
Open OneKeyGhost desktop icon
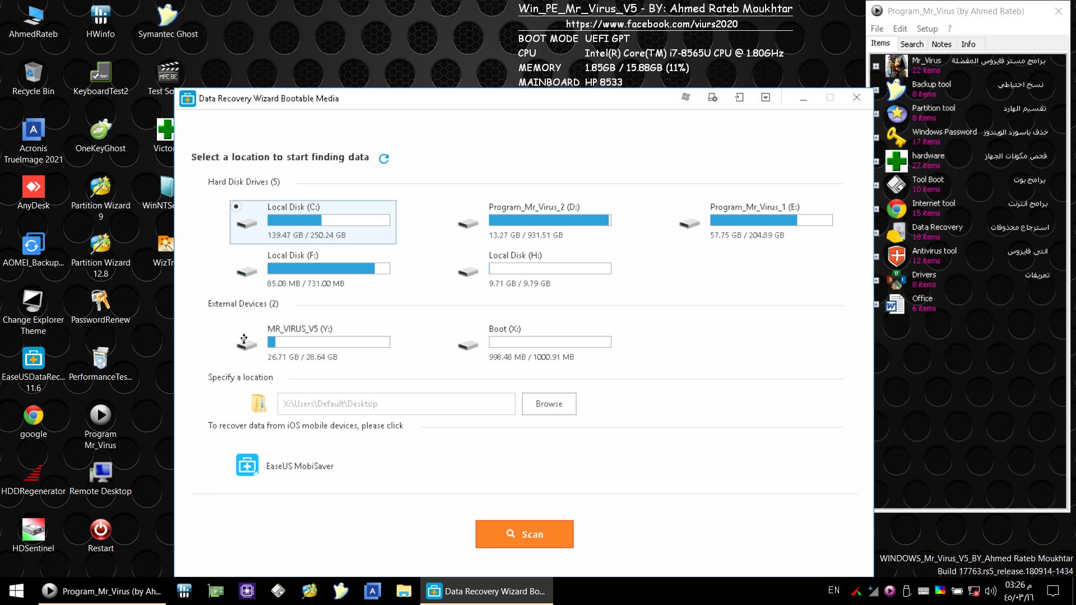click(100, 136)
